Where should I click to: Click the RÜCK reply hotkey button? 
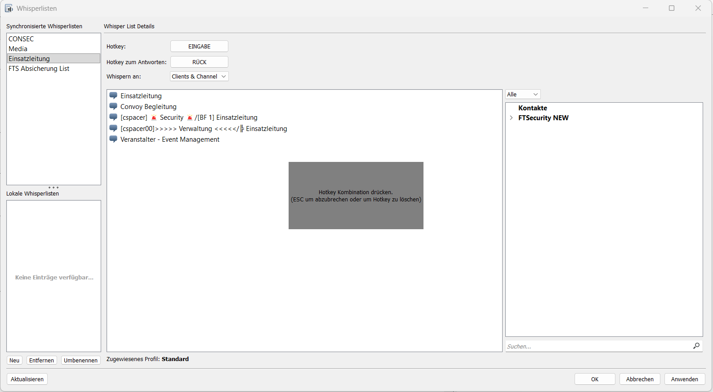(199, 62)
